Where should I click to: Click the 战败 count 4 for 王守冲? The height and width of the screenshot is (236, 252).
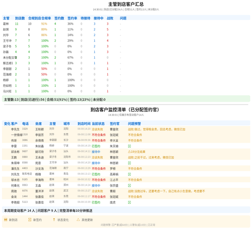click(107, 41)
